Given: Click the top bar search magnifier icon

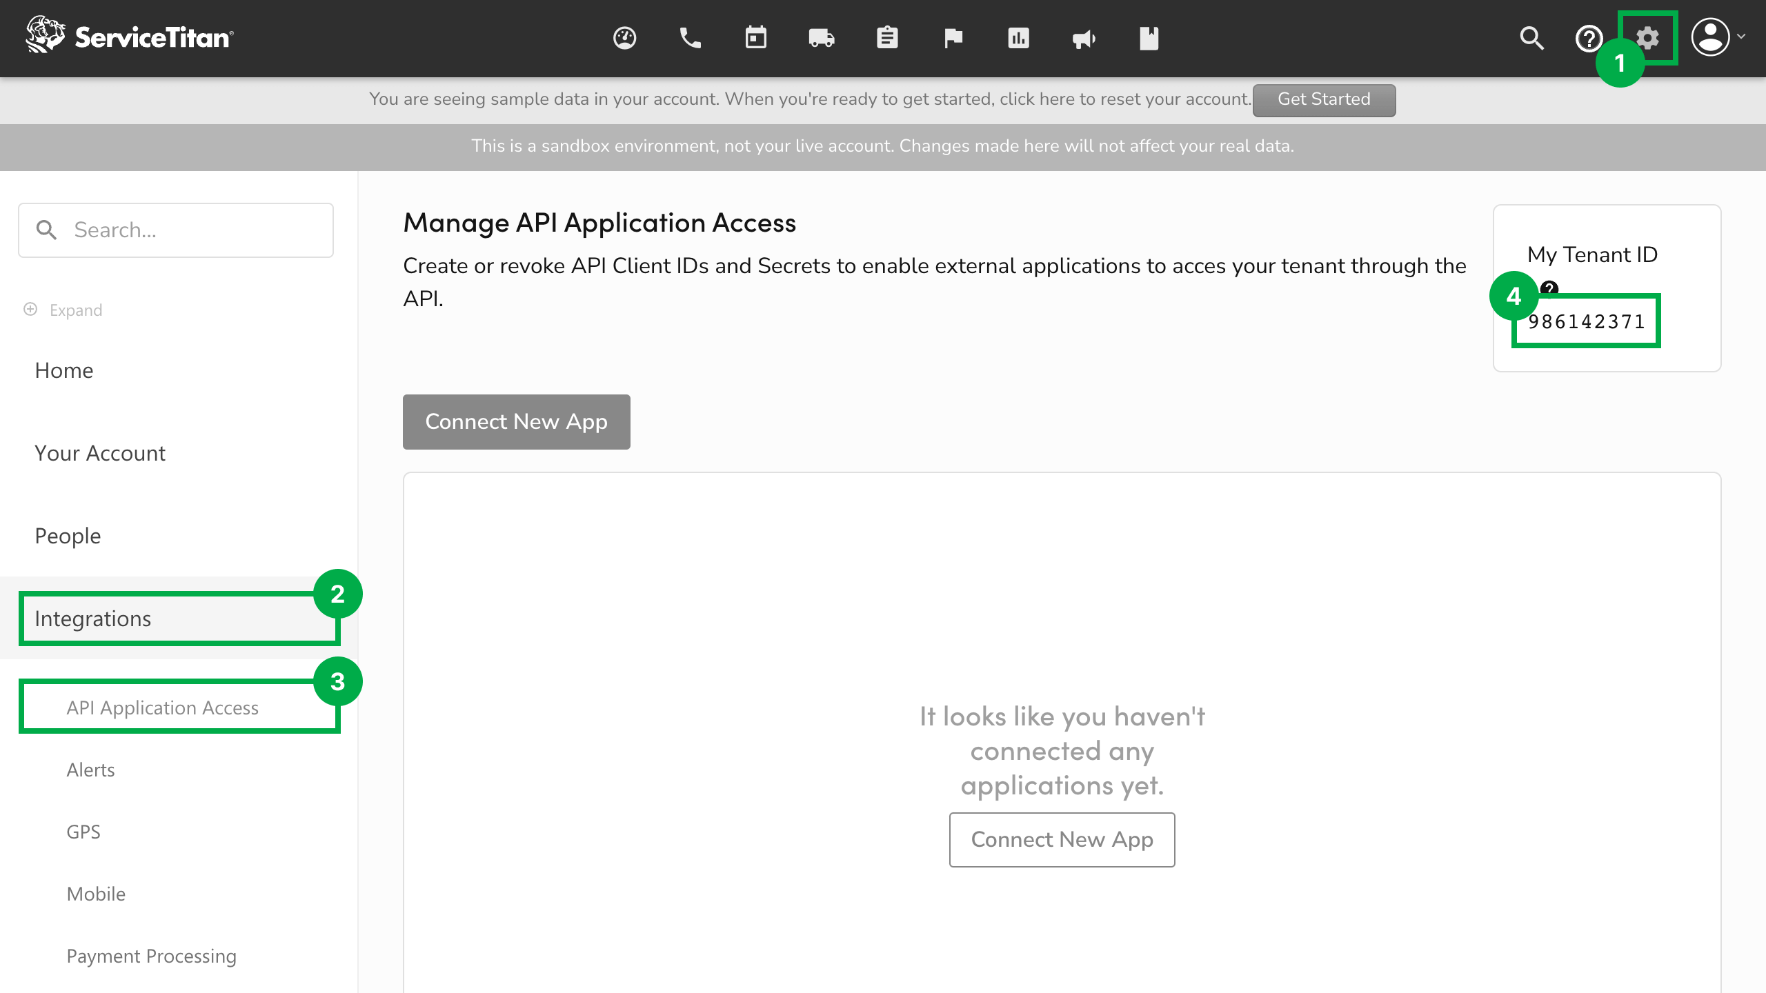Looking at the screenshot, I should (x=1531, y=38).
